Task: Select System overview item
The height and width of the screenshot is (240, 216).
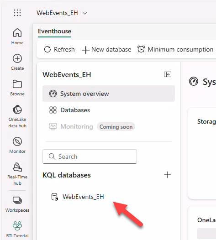Action: (109, 94)
